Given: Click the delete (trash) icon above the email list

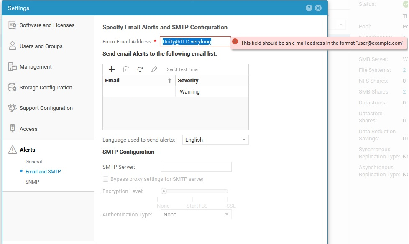Looking at the screenshot, I should [126, 69].
